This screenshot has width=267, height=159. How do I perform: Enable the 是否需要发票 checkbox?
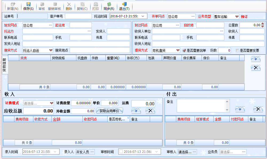coord(237,50)
